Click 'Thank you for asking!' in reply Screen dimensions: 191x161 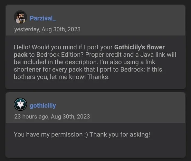click(x=120, y=135)
